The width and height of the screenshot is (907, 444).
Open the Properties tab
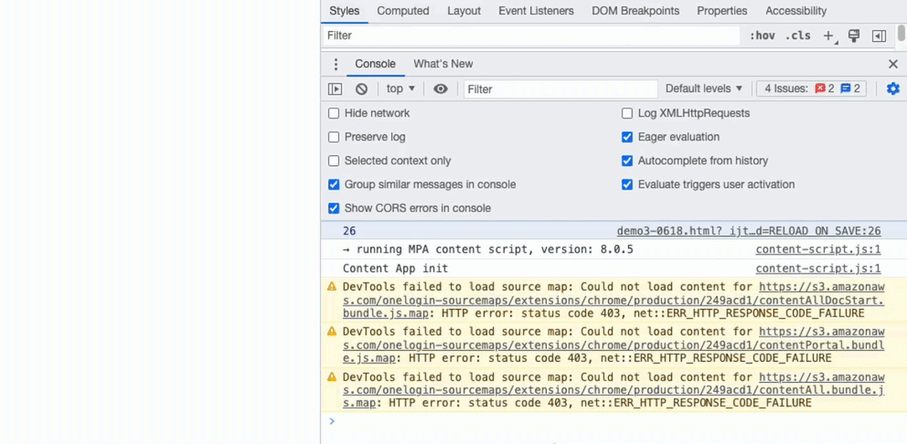[x=722, y=11]
